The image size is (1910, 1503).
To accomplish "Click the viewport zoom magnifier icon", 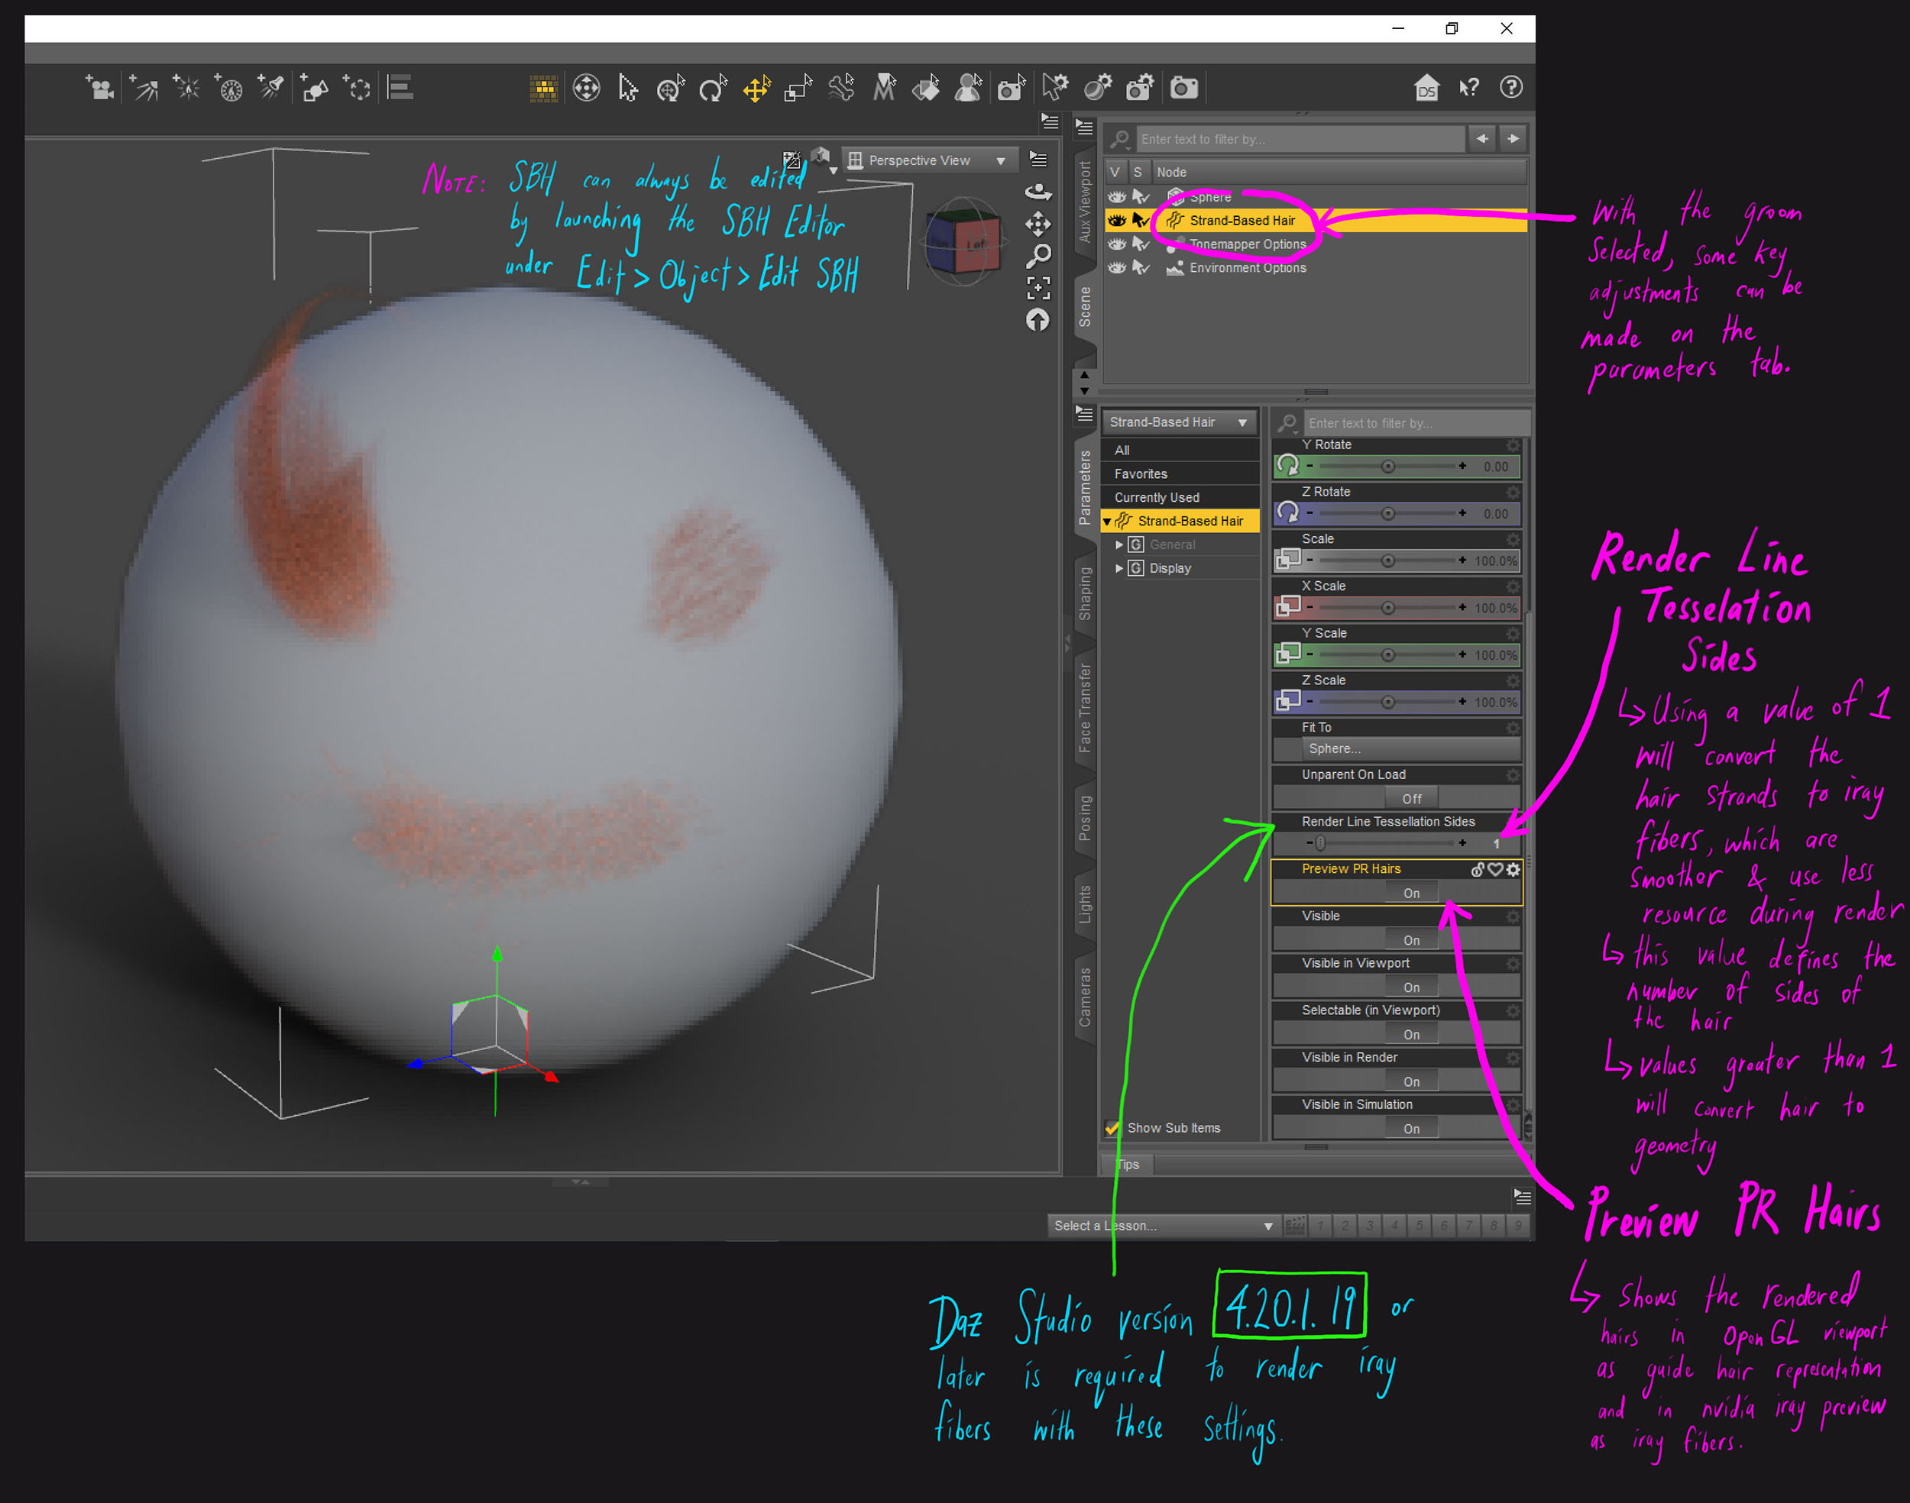I will click(x=1038, y=256).
